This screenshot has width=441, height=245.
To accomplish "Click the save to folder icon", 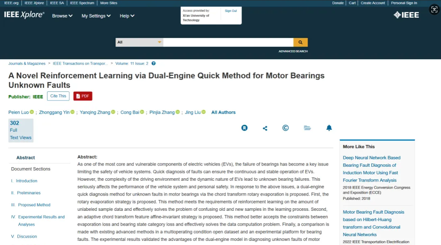I will pyautogui.click(x=307, y=128).
